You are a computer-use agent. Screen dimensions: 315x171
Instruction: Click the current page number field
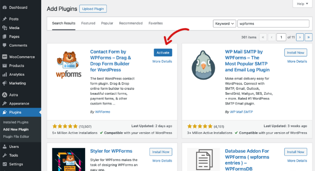(x=281, y=37)
